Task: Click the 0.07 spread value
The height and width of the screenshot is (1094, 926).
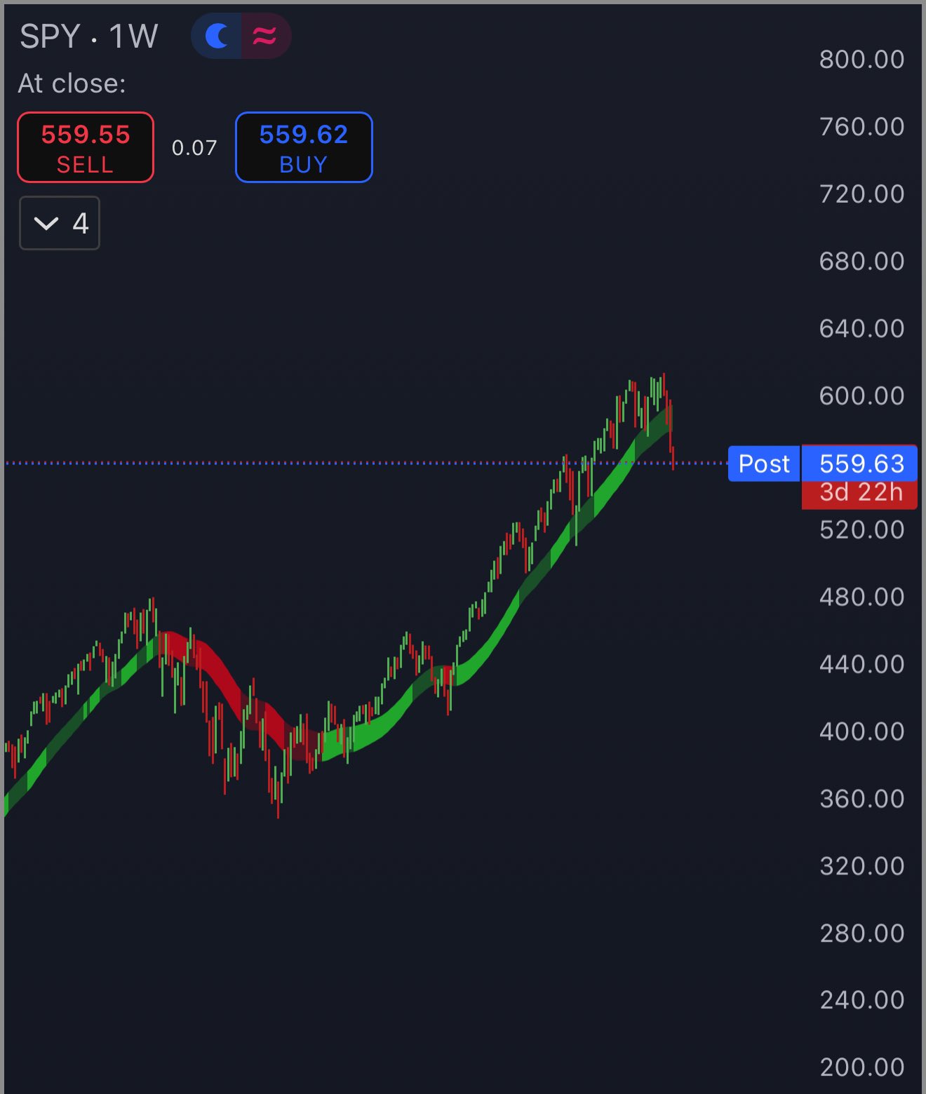Action: pos(194,148)
